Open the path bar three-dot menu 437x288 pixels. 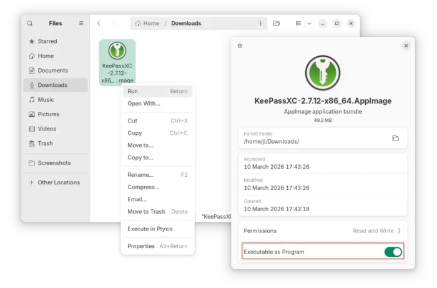[x=260, y=23]
